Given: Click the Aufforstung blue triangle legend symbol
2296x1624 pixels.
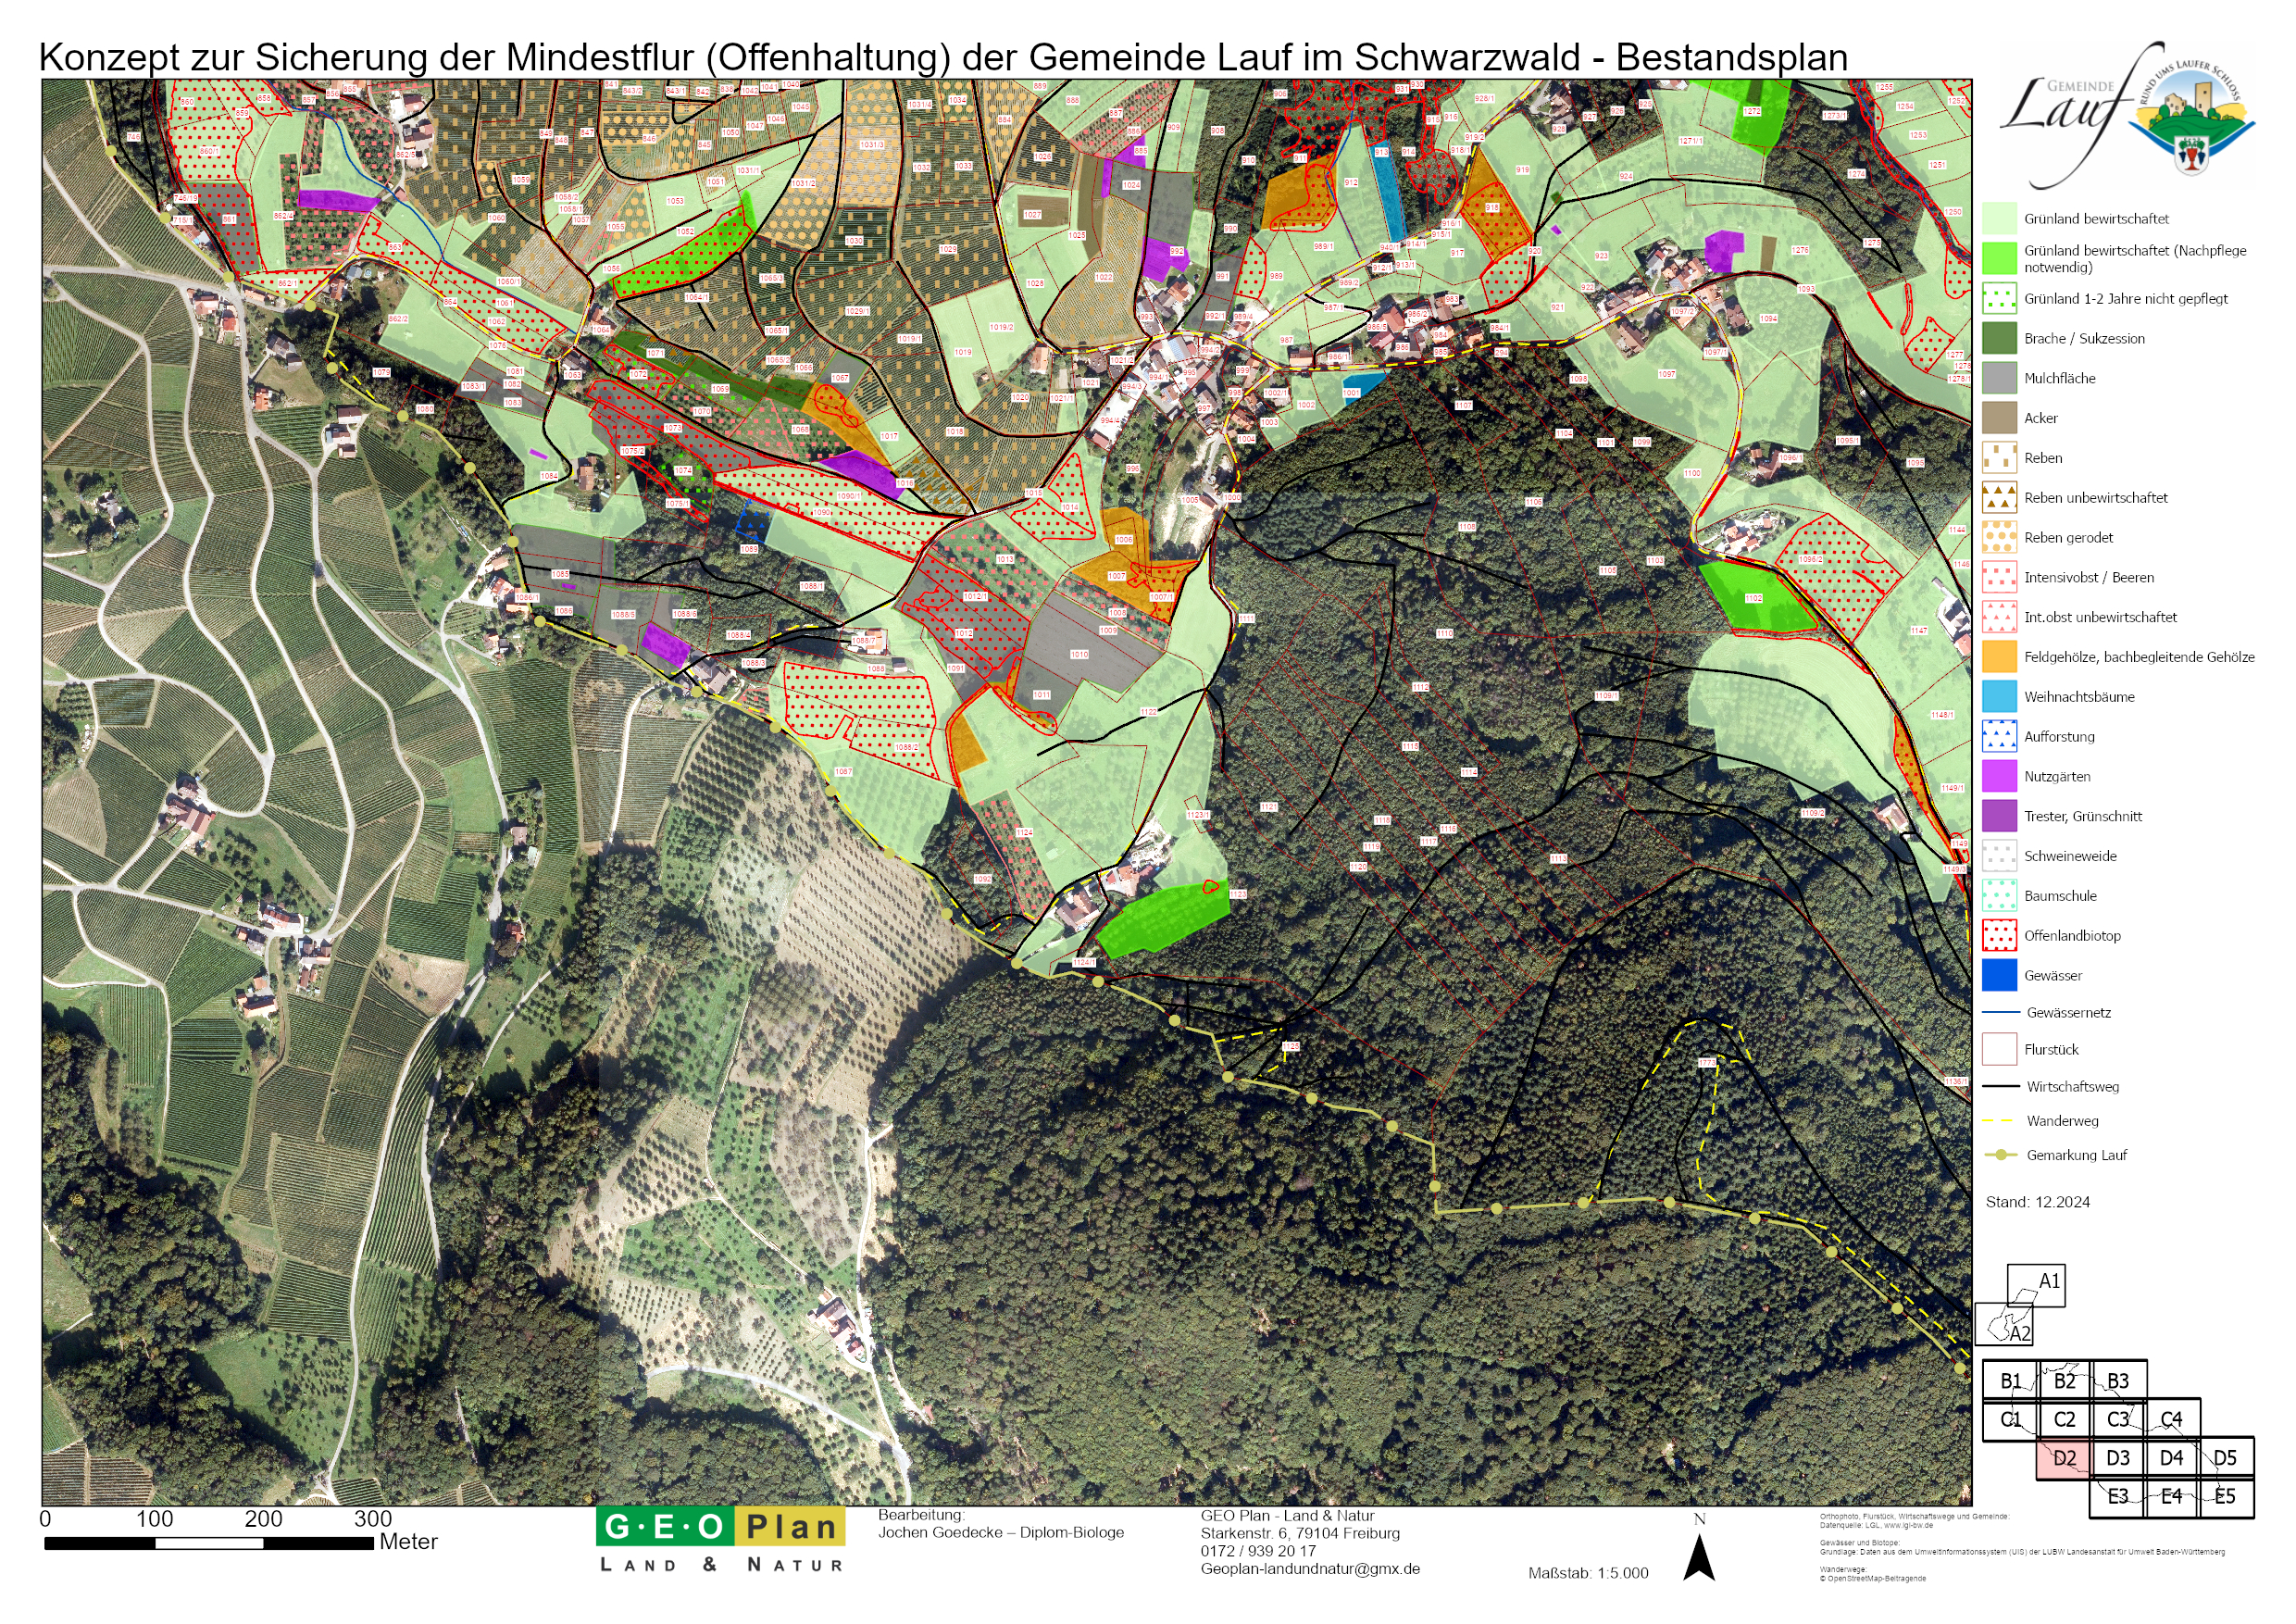Looking at the screenshot, I should click(x=1999, y=736).
